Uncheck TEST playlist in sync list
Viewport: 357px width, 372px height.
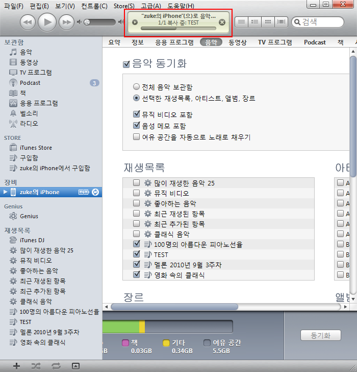136,254
